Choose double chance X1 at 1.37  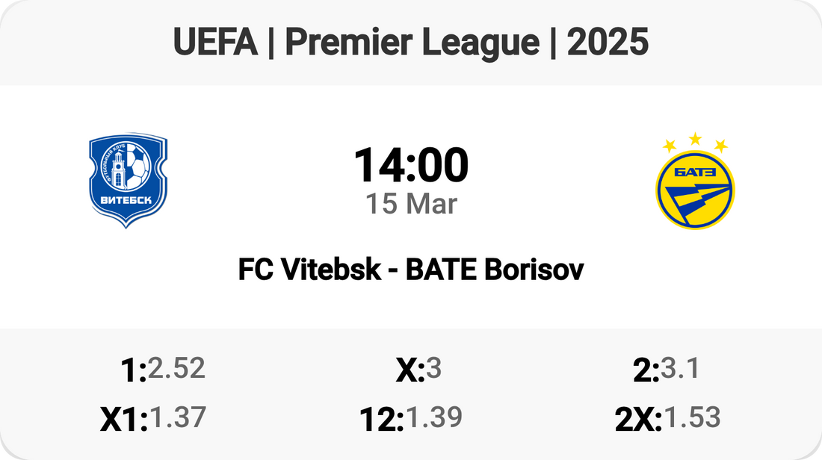coord(153,419)
